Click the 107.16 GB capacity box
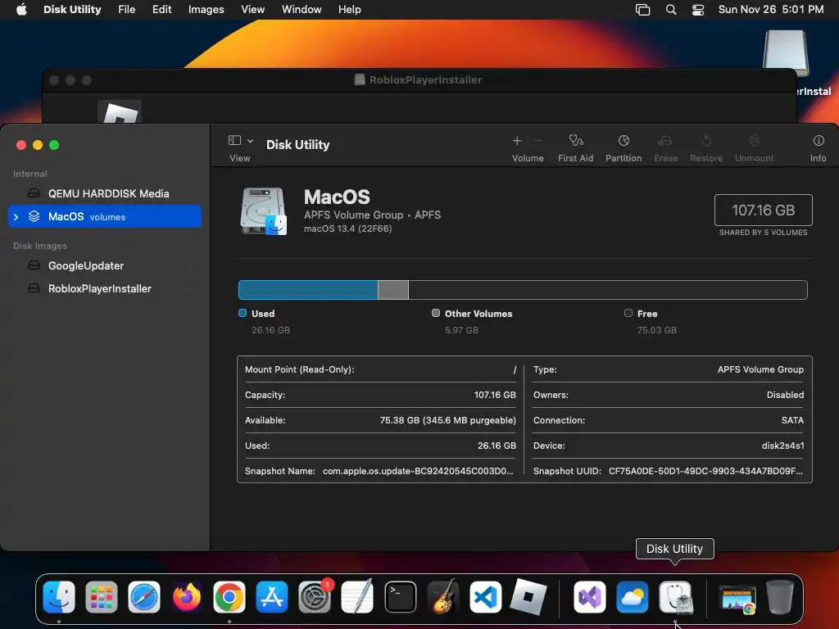Image resolution: width=839 pixels, height=629 pixels. pyautogui.click(x=763, y=210)
